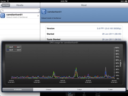Open the General tab
The image size is (128, 96).
(70, 94)
